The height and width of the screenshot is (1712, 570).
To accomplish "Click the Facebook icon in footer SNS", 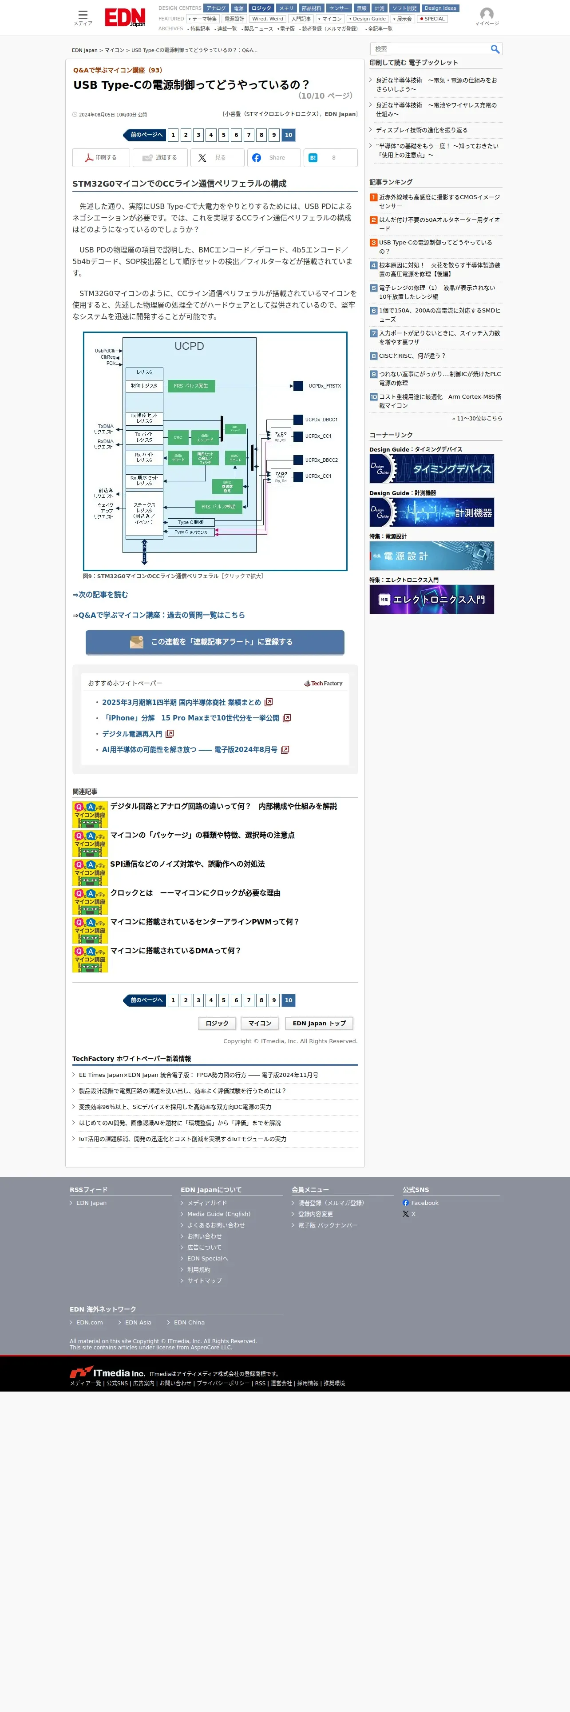I will 405,1203.
